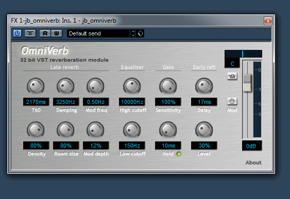This screenshot has width=290, height=199.
Task: Select the 17ms Delay value field
Action: pyautogui.click(x=204, y=102)
